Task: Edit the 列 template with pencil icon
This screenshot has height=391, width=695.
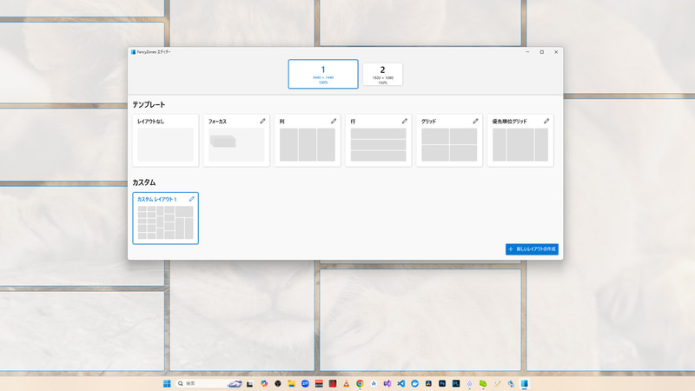Action: coord(334,121)
